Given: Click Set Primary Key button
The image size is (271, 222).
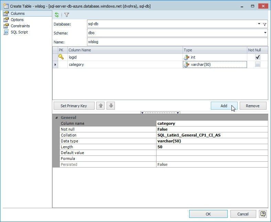Looking at the screenshot, I should click(74, 106).
